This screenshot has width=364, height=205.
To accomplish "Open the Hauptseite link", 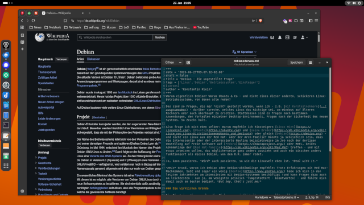I will pyautogui.click(x=44, y=67).
